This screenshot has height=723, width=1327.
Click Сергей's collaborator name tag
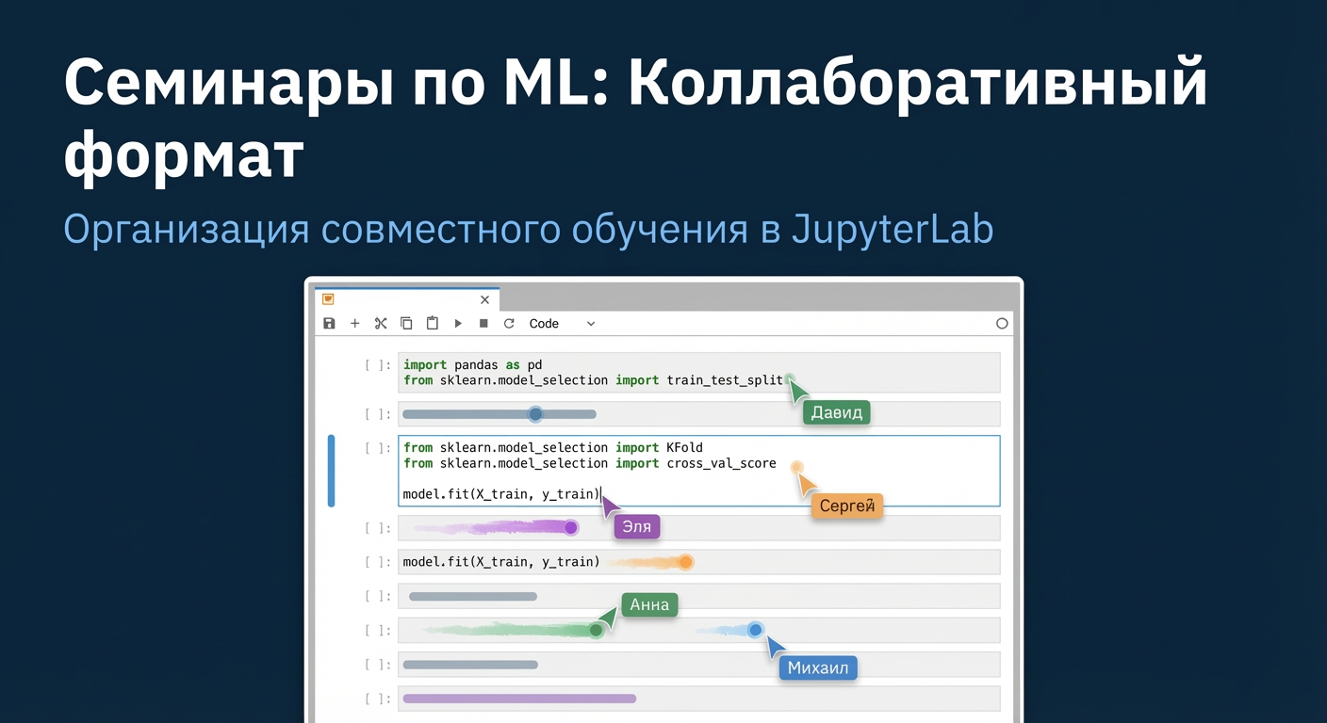point(845,506)
